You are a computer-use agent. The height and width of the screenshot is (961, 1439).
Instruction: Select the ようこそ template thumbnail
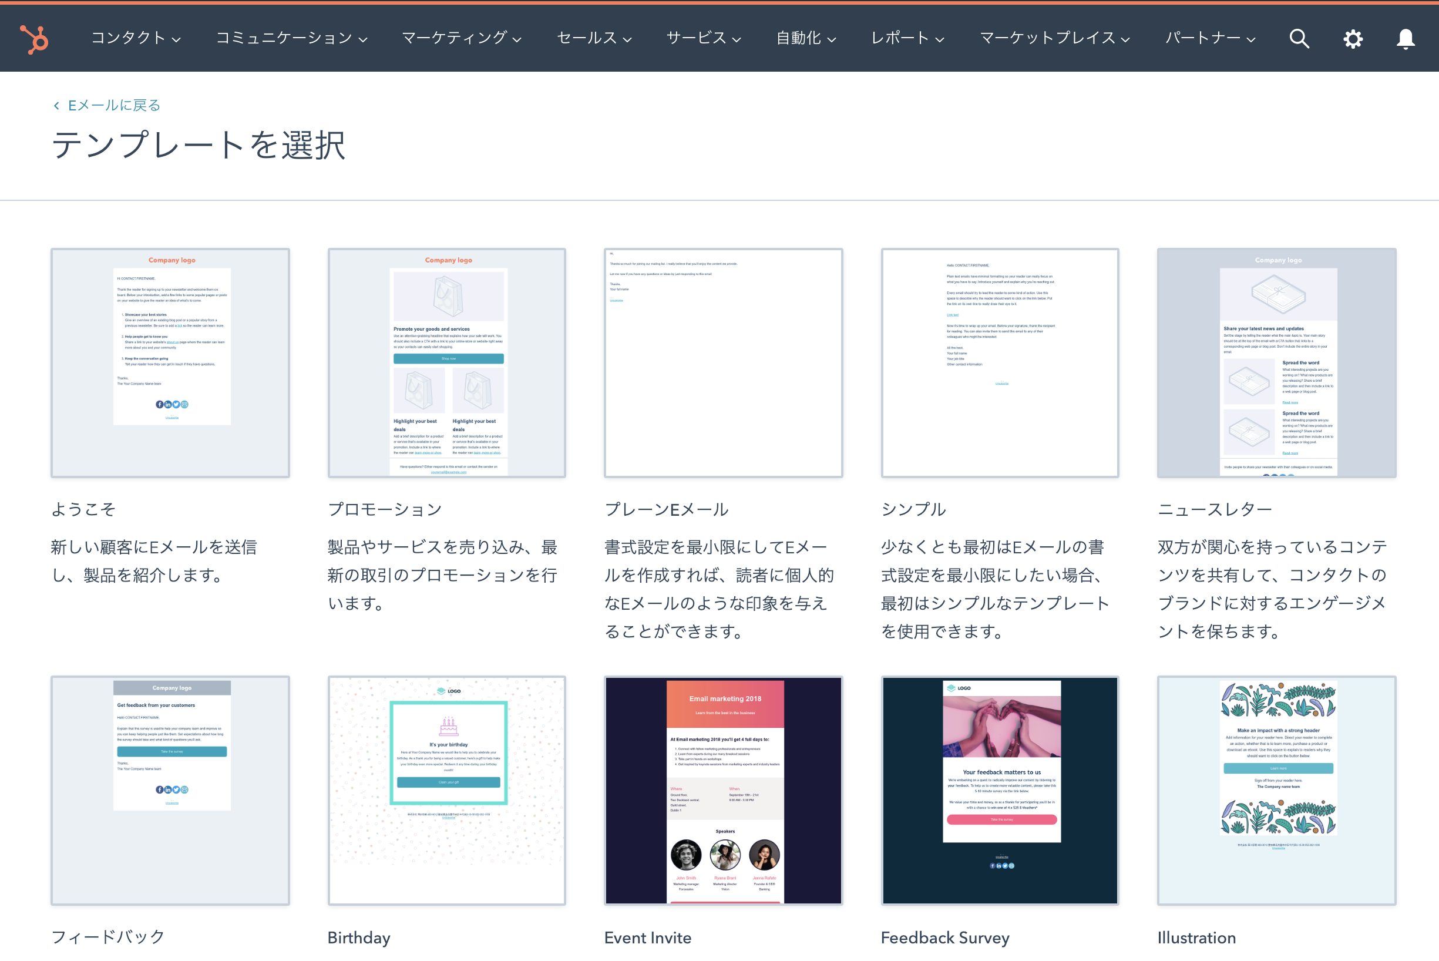pyautogui.click(x=170, y=363)
